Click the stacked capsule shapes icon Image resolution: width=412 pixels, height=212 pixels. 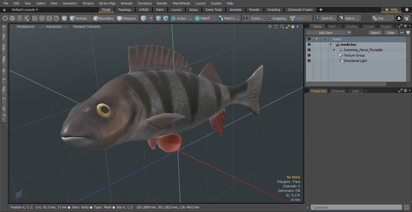pyautogui.click(x=34, y=18)
